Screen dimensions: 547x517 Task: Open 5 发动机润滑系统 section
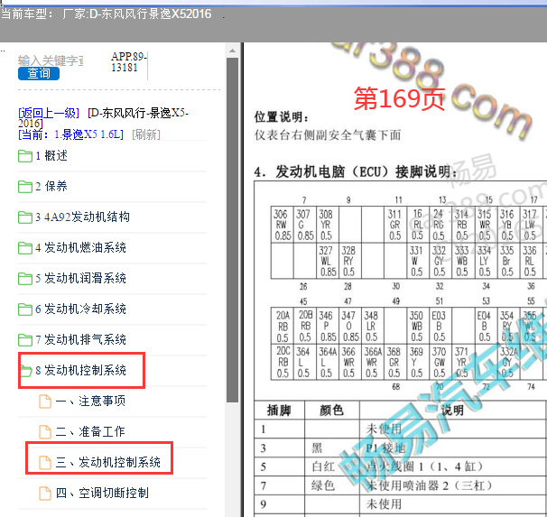(x=80, y=279)
